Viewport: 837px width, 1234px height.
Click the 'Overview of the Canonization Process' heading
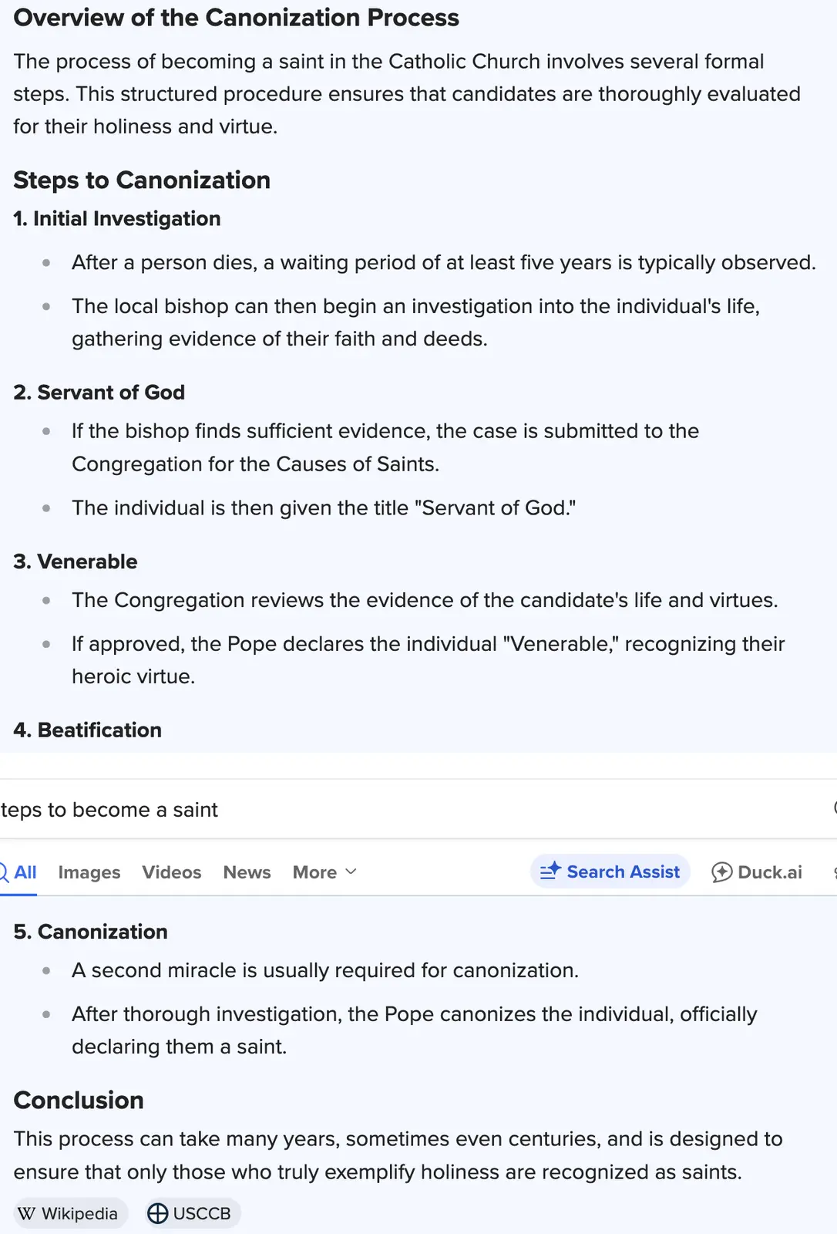coord(236,18)
